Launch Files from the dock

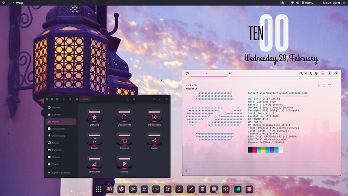tap(109, 189)
